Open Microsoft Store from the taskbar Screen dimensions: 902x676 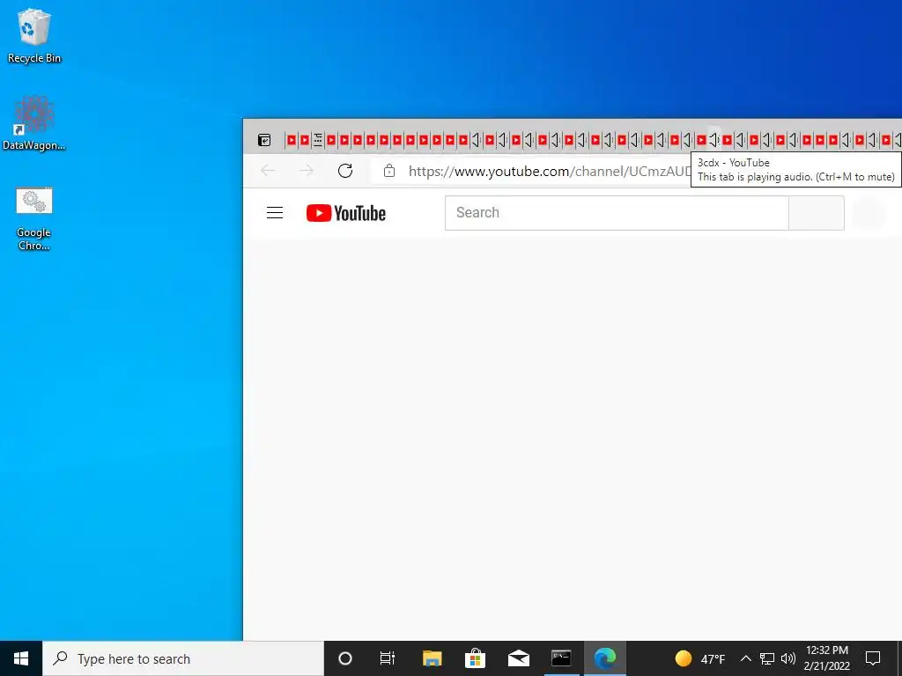(x=475, y=658)
